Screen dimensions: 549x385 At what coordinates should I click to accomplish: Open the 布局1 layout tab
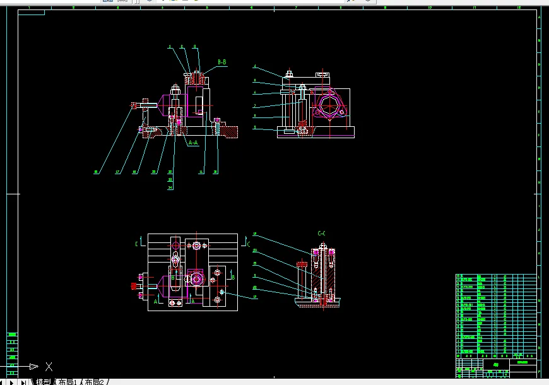68,382
